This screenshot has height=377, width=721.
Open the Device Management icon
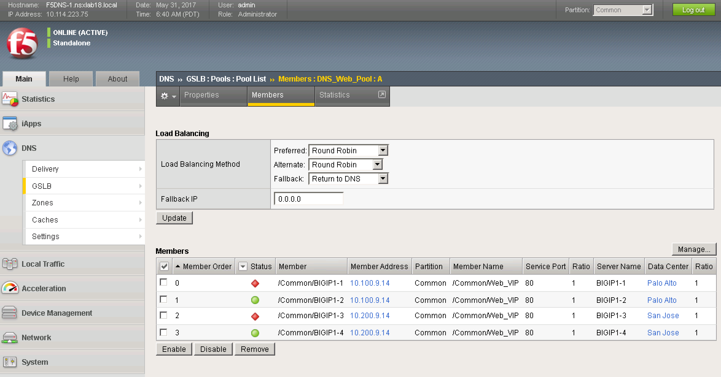tap(10, 313)
